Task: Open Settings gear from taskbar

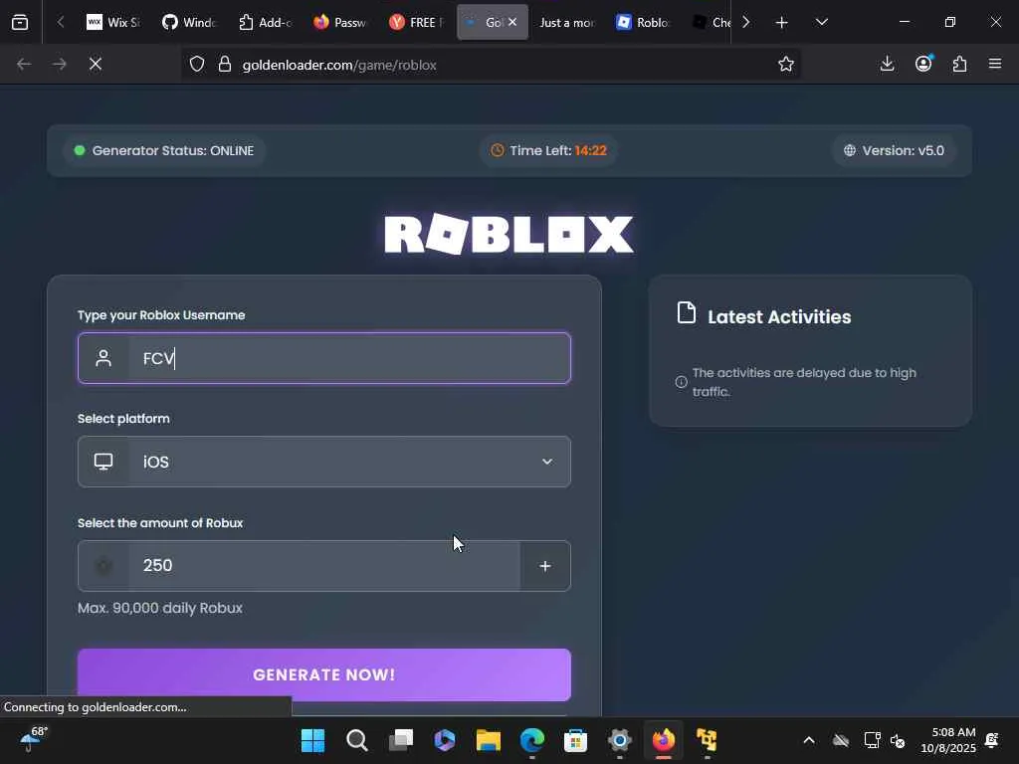Action: coord(620,740)
